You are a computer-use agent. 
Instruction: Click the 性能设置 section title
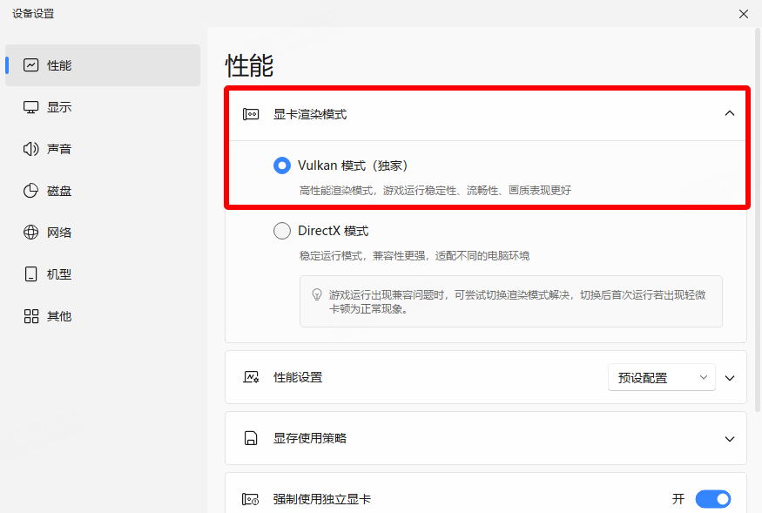point(298,377)
